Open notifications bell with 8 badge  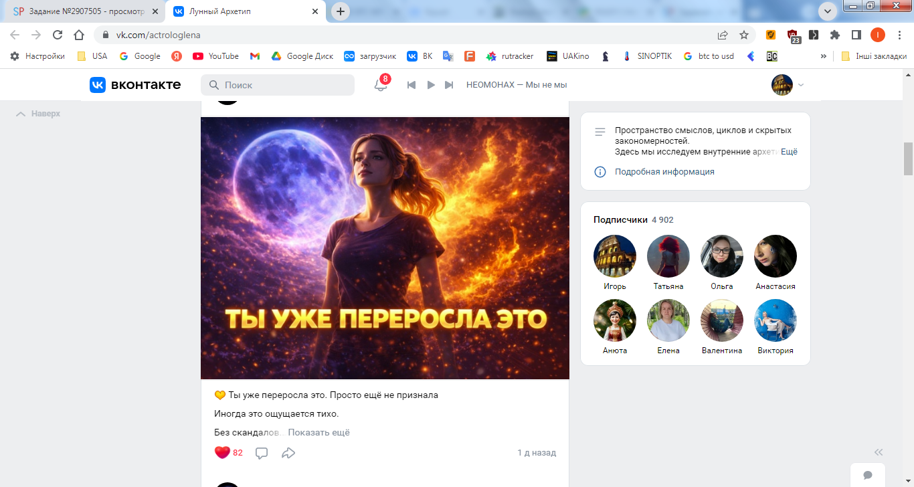pyautogui.click(x=381, y=84)
